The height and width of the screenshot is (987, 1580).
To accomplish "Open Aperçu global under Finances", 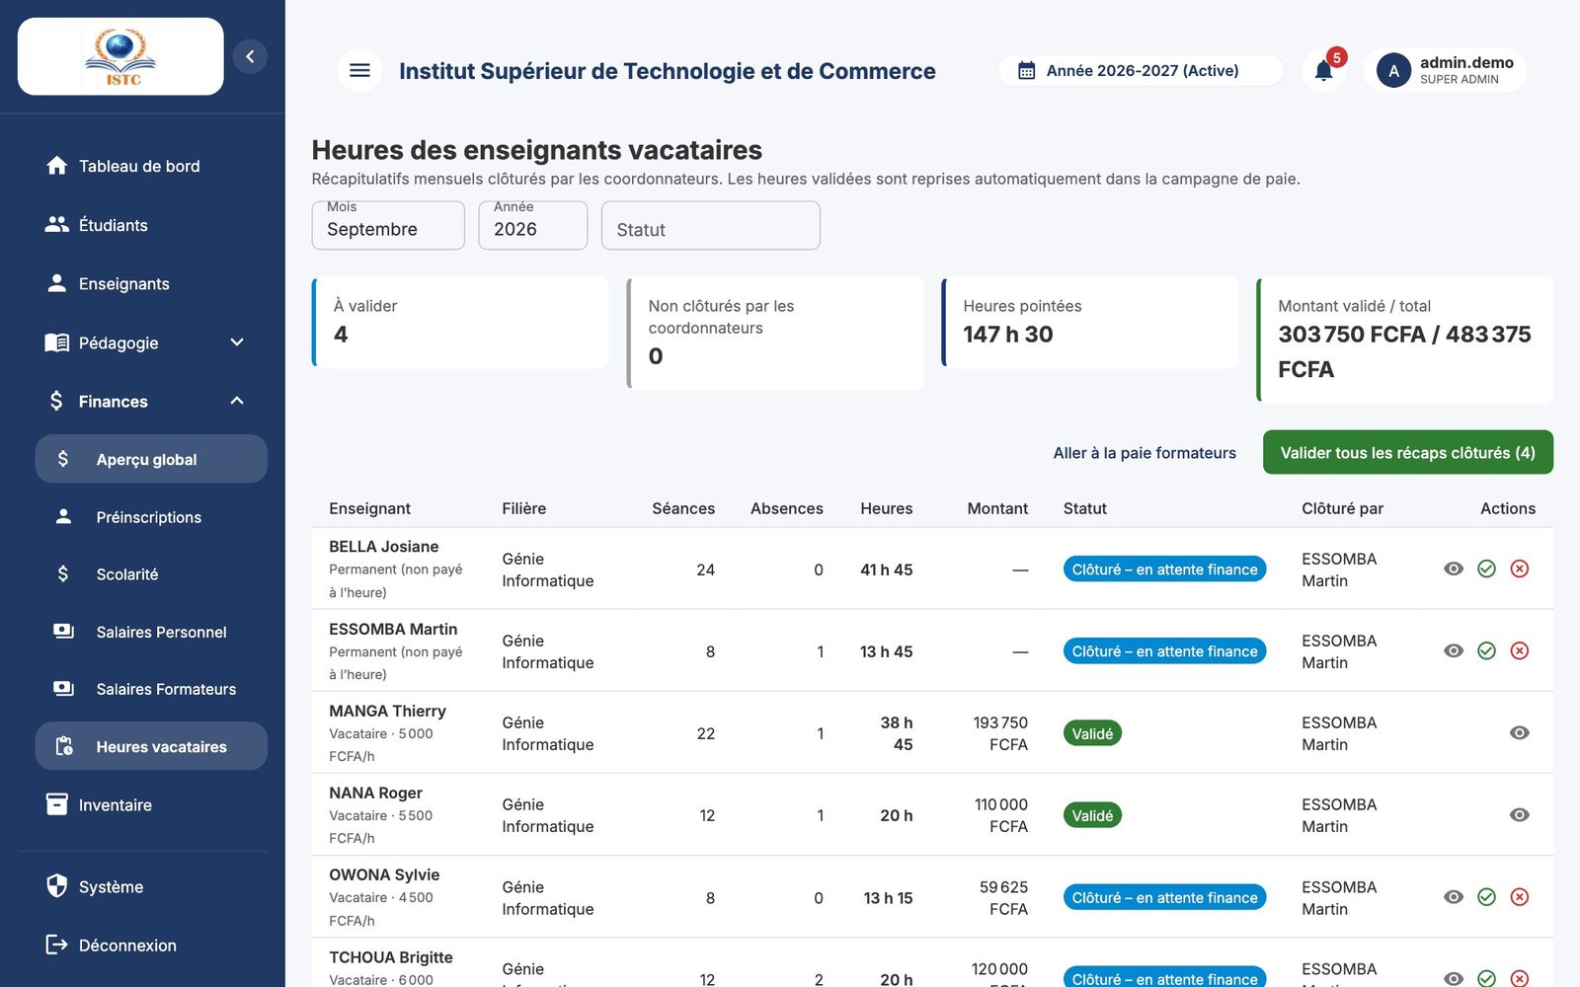I will (x=151, y=459).
